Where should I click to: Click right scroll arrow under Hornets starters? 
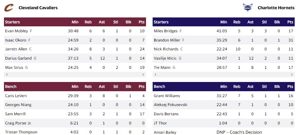pyautogui.click(x=292, y=75)
